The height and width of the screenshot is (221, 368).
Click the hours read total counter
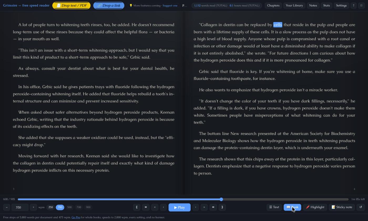244,6
